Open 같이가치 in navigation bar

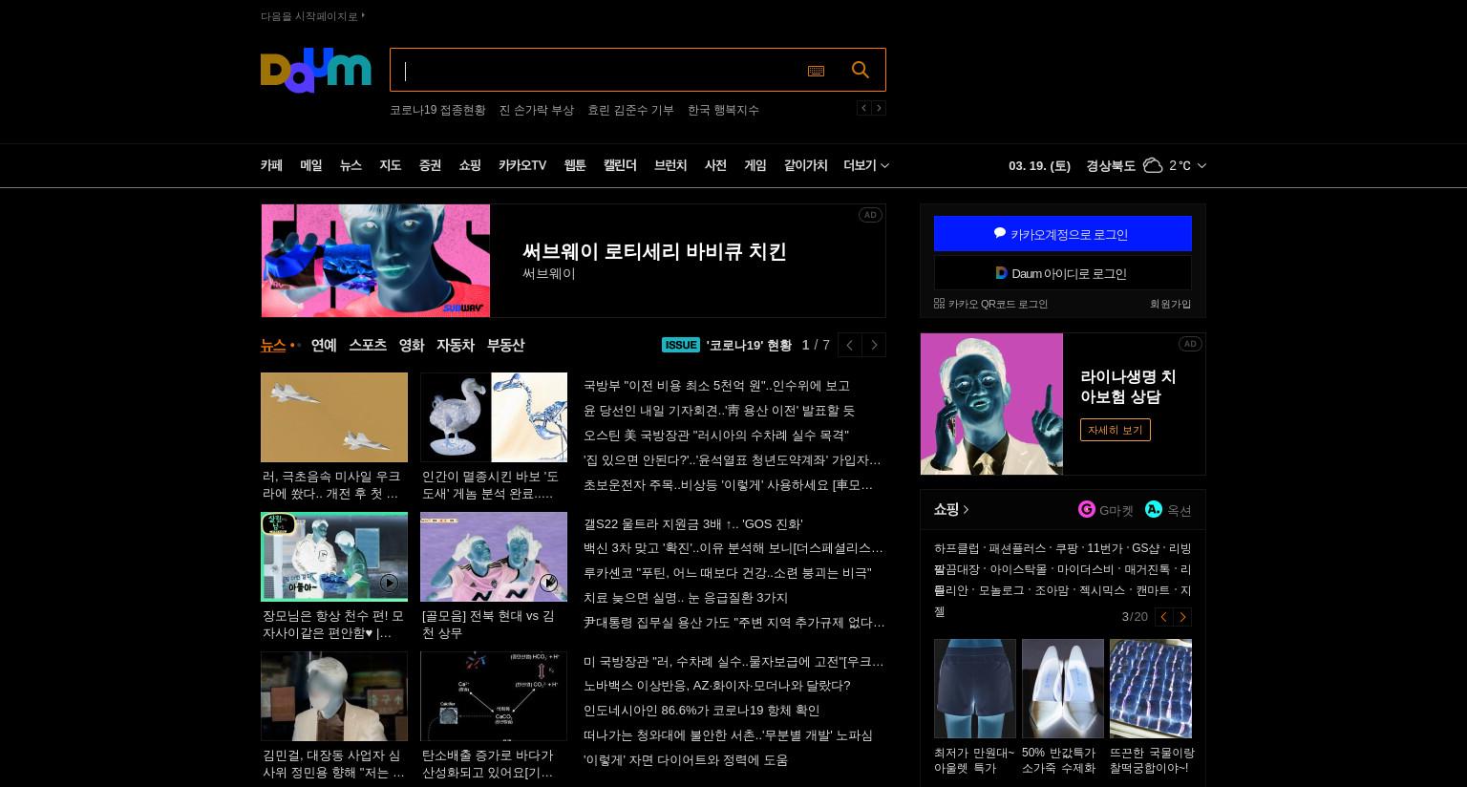click(806, 165)
